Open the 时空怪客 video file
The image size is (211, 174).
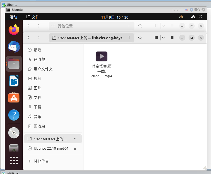102,56
